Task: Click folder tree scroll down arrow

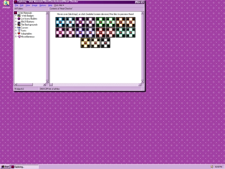Action: tap(47, 81)
